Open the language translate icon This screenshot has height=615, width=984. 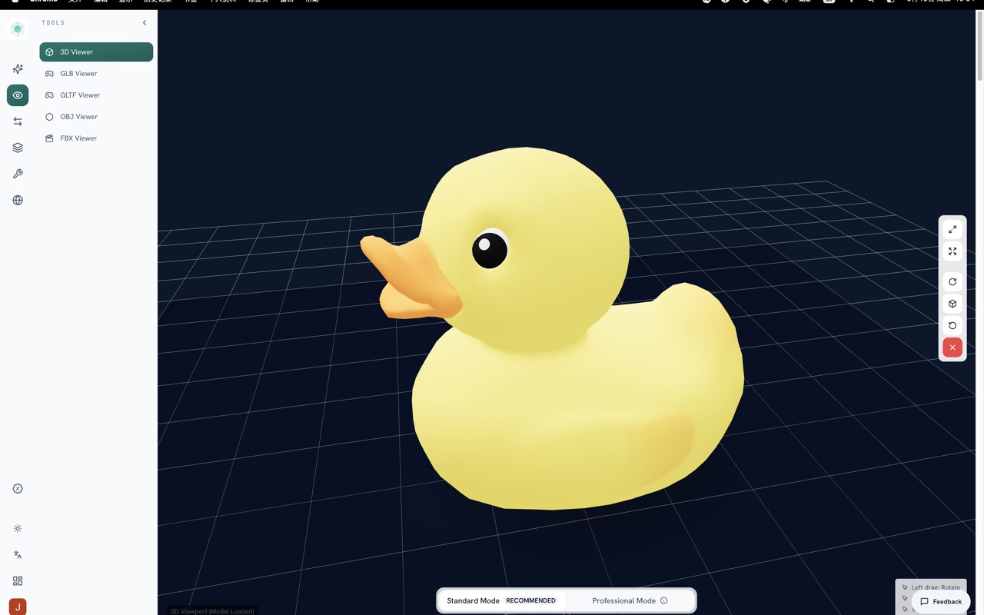(x=18, y=555)
